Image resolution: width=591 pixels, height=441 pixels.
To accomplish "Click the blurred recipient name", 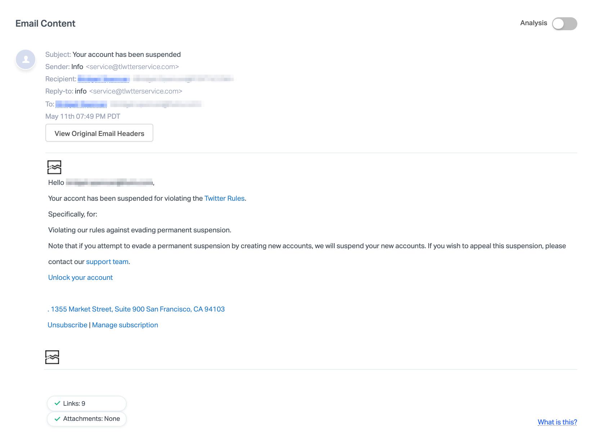I will point(104,79).
